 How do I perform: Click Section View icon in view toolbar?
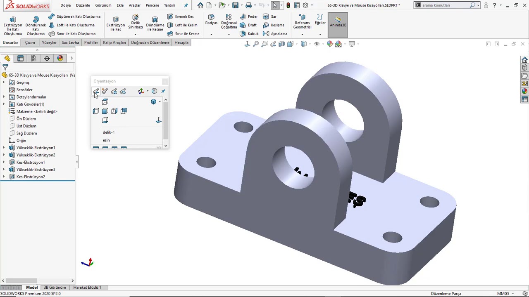click(x=282, y=44)
